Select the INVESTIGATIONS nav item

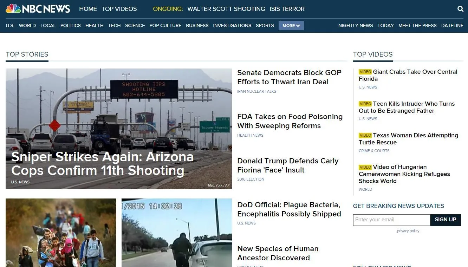(x=232, y=25)
